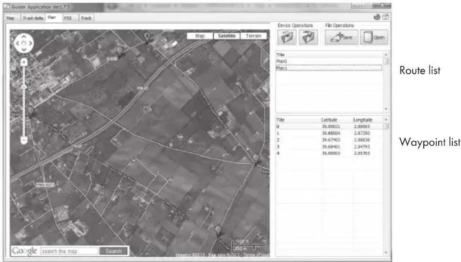Open the Track tab
Screen dimensions: 461x262
87,17
